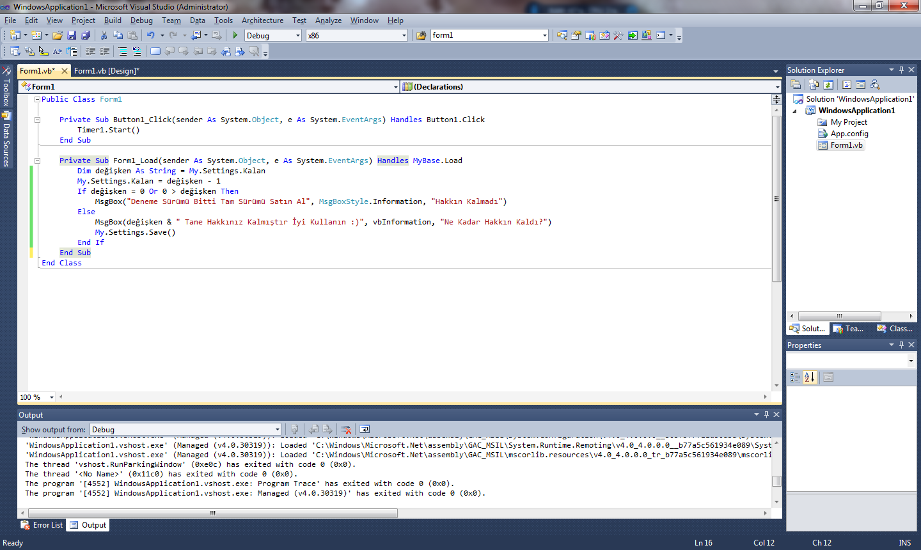Decrease line indent icon in text toolbar

(x=91, y=51)
